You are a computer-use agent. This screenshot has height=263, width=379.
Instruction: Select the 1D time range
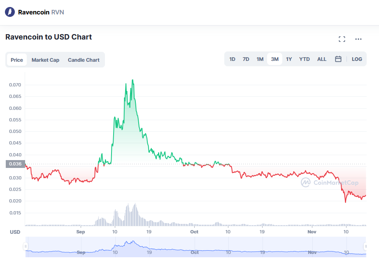232,59
